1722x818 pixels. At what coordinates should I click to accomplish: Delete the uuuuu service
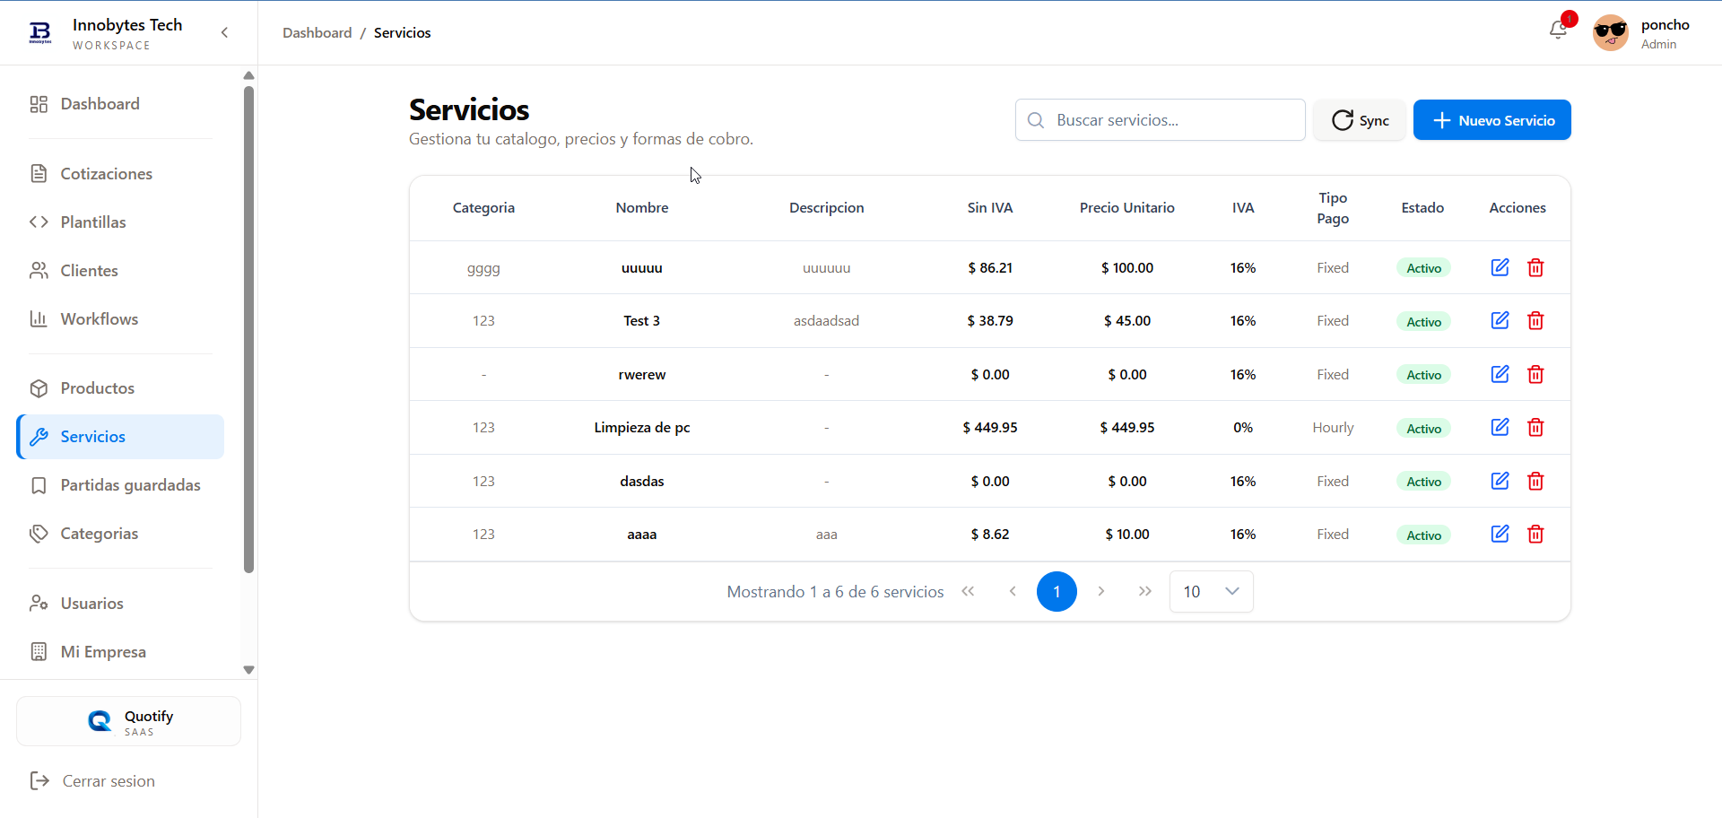click(x=1535, y=267)
